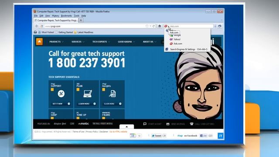
Task: Click the Start a Chat speech icon
Action: coord(145,124)
